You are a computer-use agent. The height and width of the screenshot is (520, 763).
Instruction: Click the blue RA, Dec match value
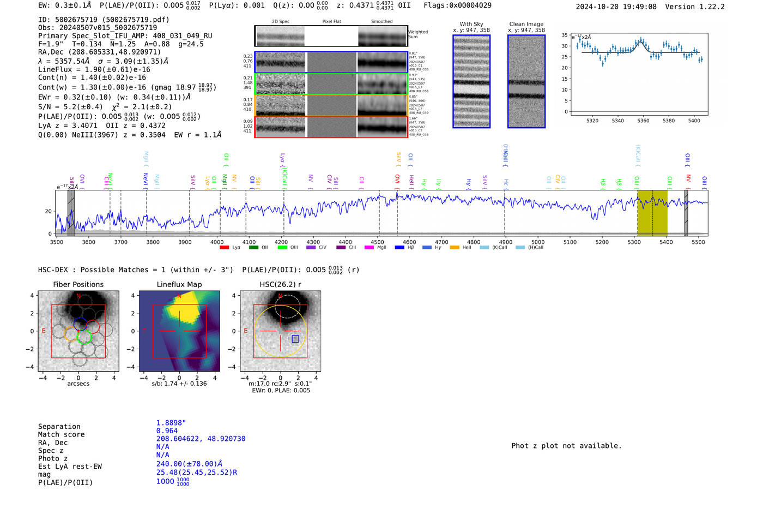pyautogui.click(x=201, y=439)
